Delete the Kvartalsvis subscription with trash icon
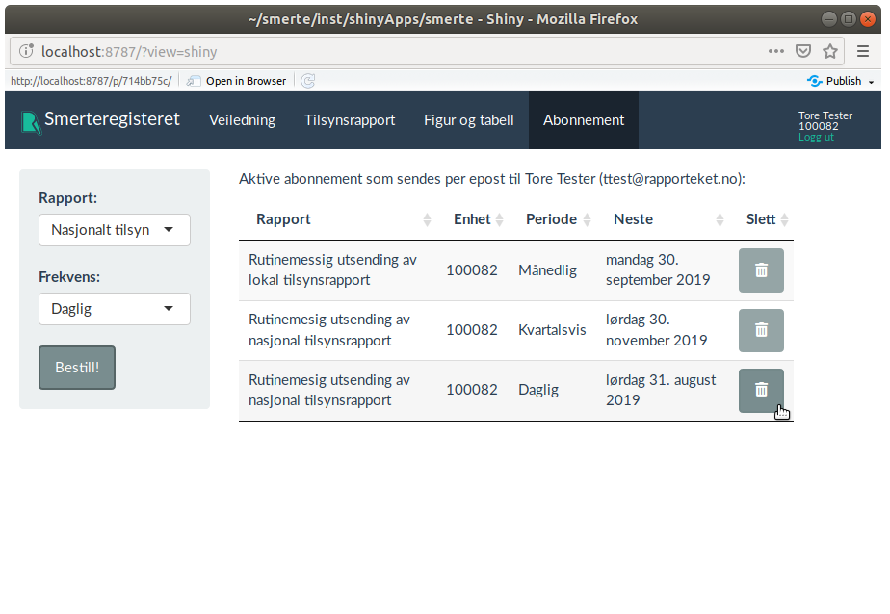The height and width of the screenshot is (614, 890). coord(761,330)
